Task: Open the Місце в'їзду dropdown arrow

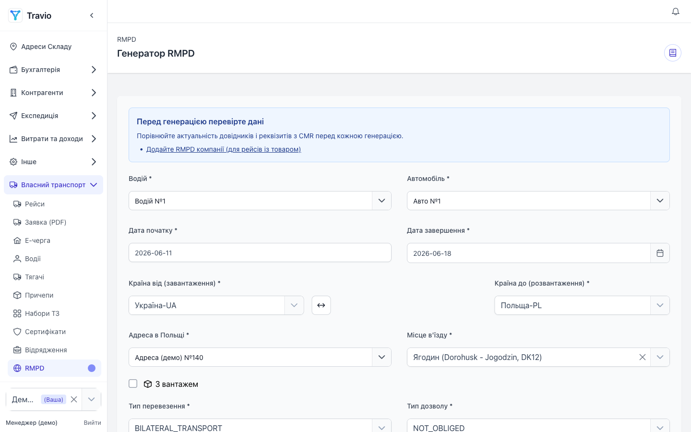Action: [660, 357]
